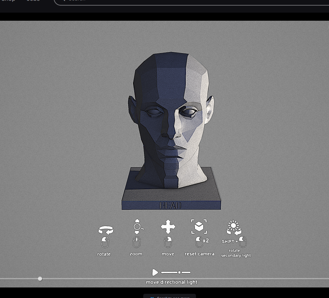329x298 pixels.
Task: Click the 3D planar head model
Action: click(171, 120)
